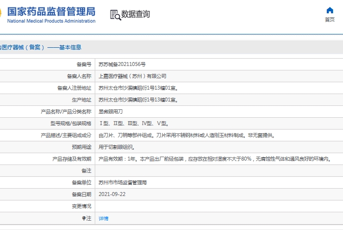Image resolution: width=343 pixels, height=230 pixels.
Task: Select intended use 用于切割眼组织
Action: click(116, 147)
